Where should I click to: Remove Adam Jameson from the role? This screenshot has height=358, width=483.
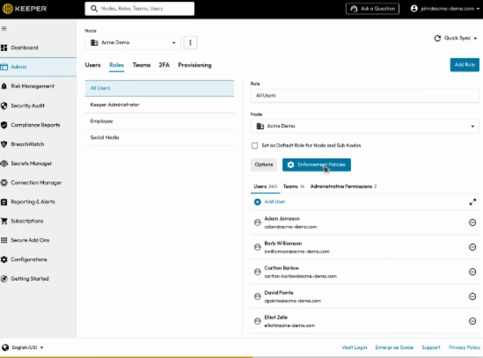(x=472, y=223)
